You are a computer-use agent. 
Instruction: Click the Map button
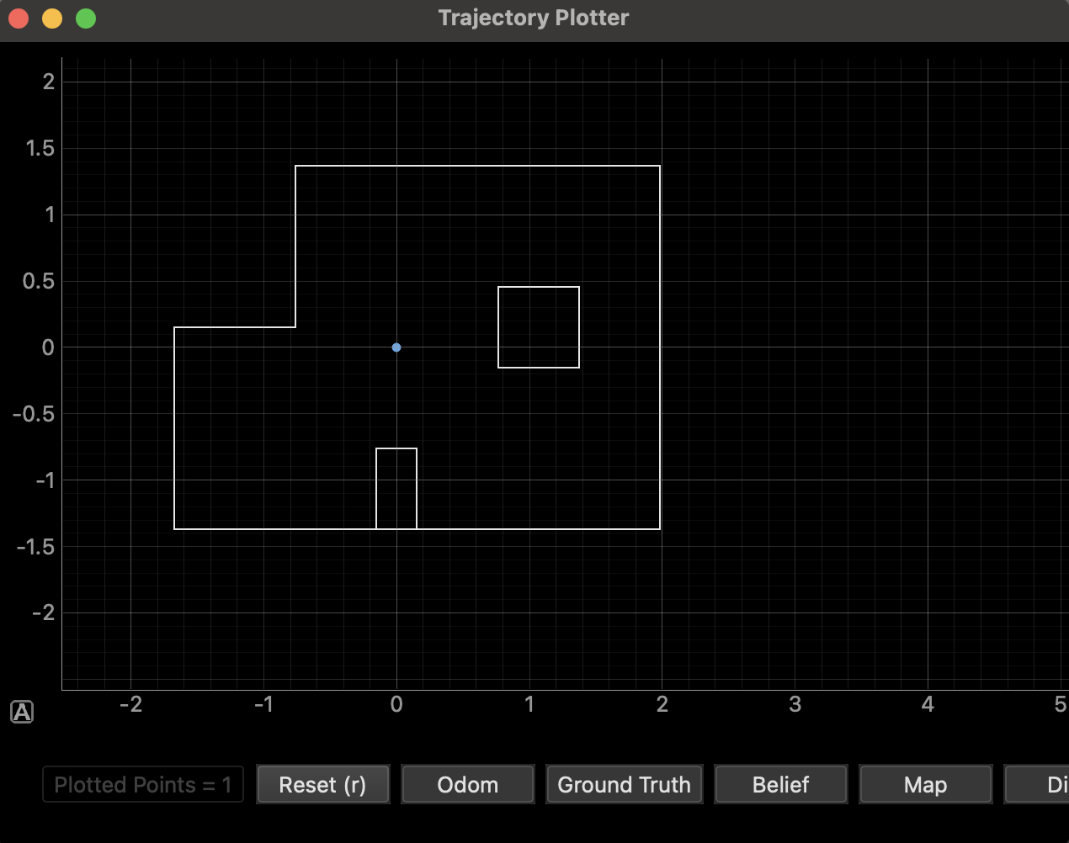pos(926,785)
